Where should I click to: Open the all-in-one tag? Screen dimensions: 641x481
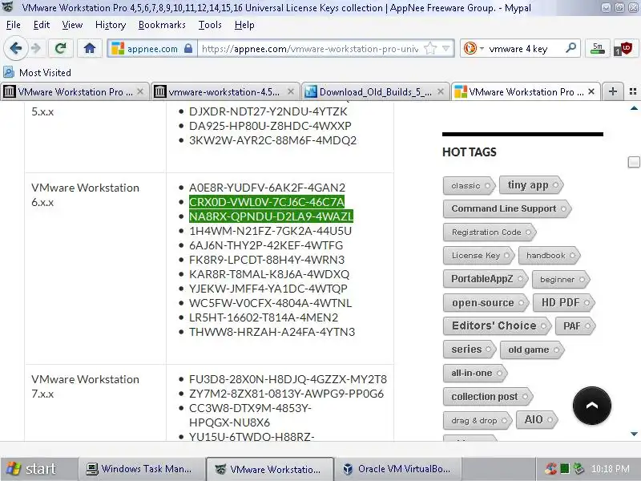tap(474, 373)
